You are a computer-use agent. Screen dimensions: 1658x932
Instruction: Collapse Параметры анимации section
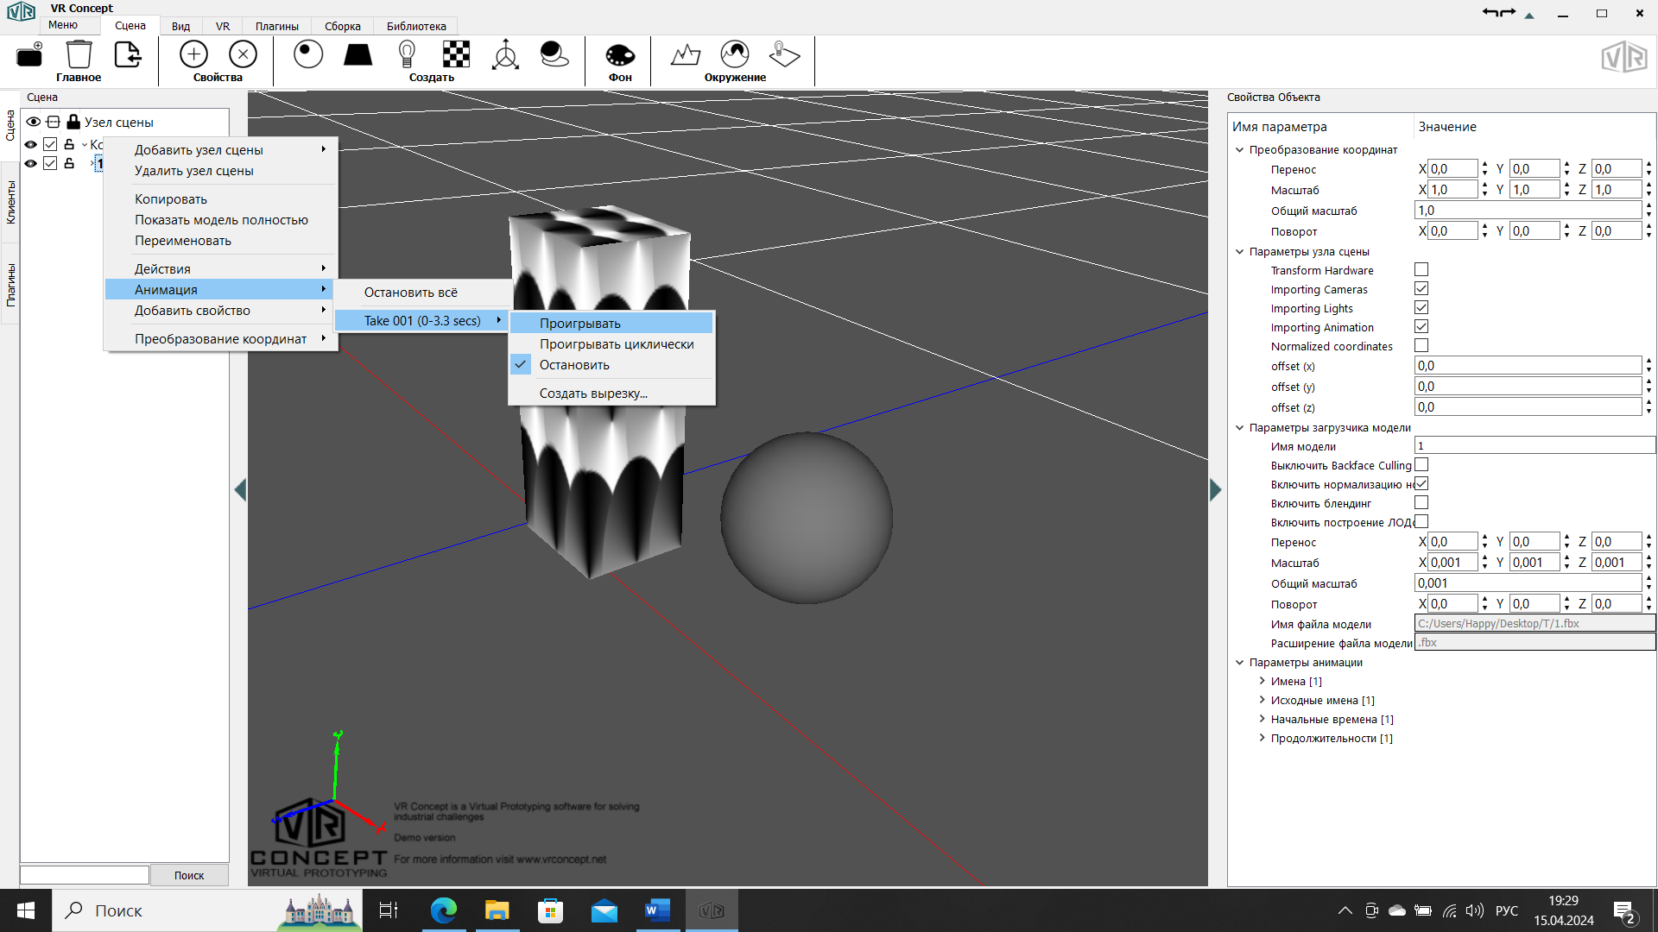(x=1240, y=662)
